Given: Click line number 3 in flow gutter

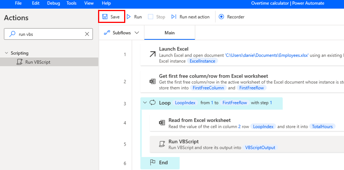Looking at the screenshot, I should pos(125,104).
